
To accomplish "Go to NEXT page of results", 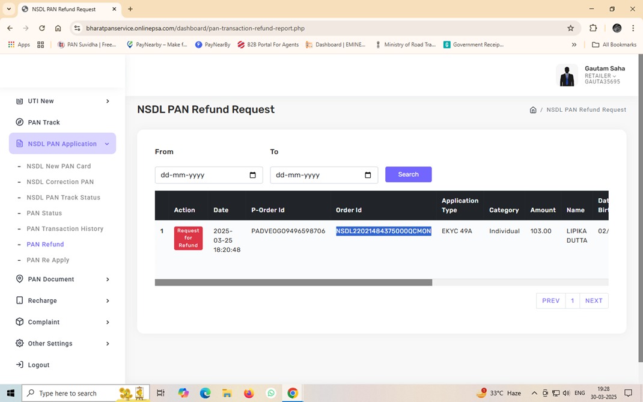I will (x=593, y=301).
